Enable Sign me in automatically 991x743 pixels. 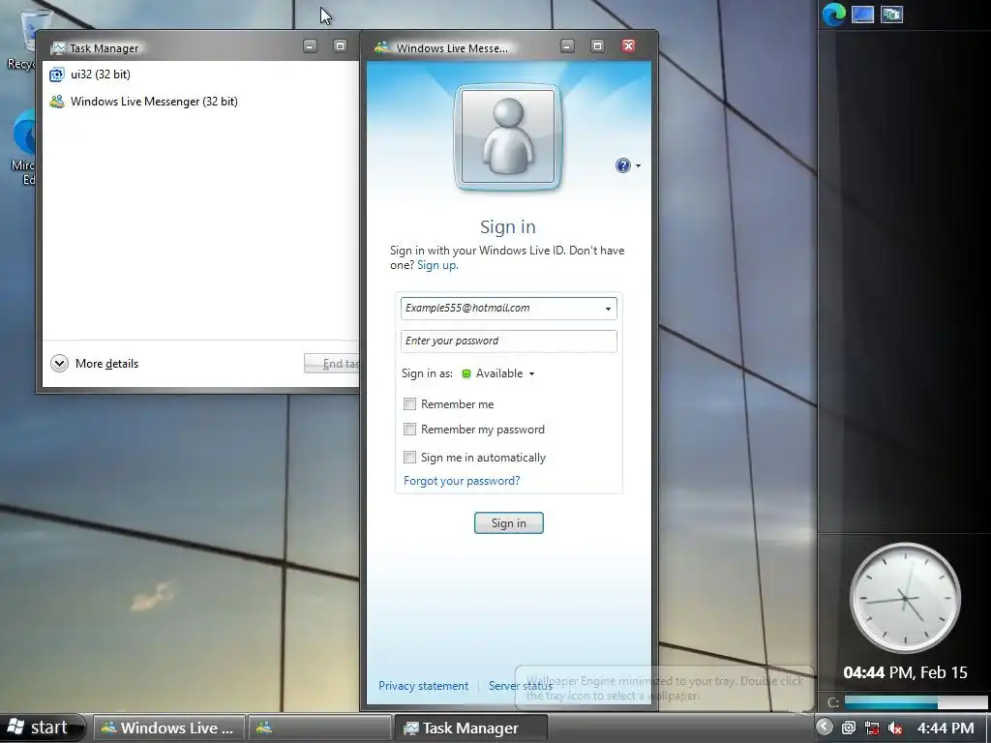pyautogui.click(x=409, y=457)
